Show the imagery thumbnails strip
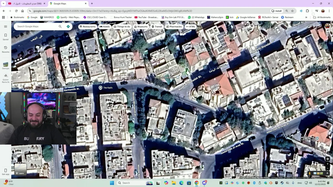 318,173
